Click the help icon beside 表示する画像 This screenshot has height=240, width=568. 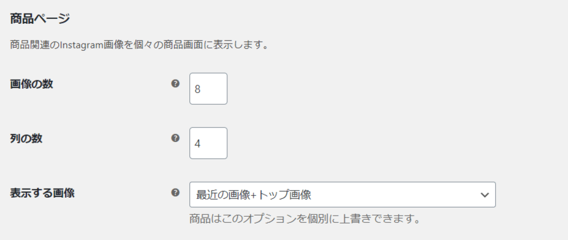175,192
